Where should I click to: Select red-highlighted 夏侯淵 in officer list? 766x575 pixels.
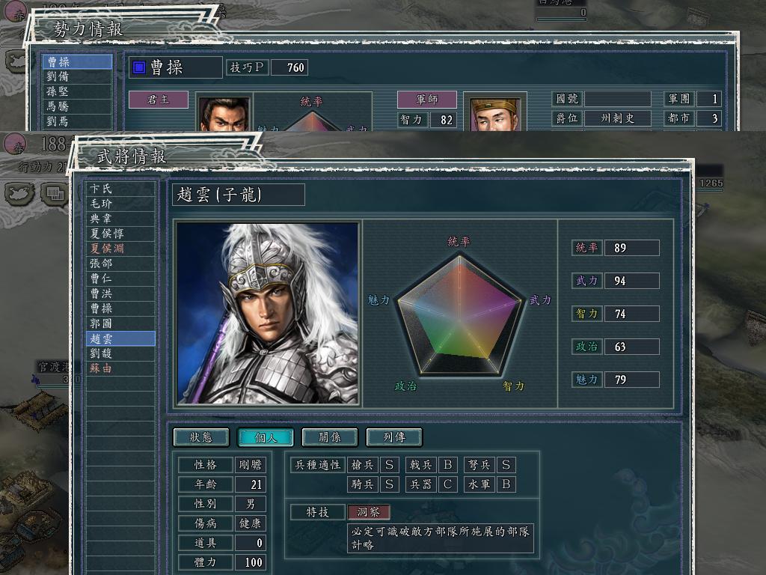120,249
